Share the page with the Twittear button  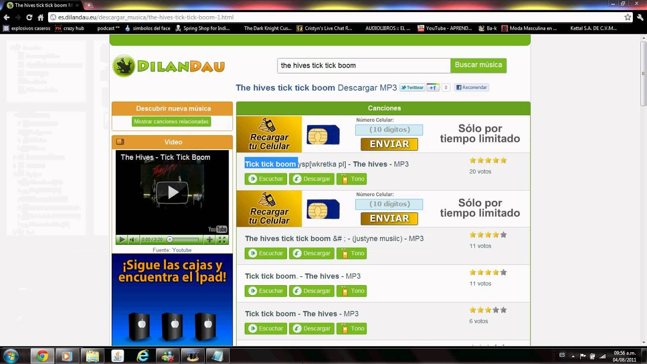coord(412,87)
